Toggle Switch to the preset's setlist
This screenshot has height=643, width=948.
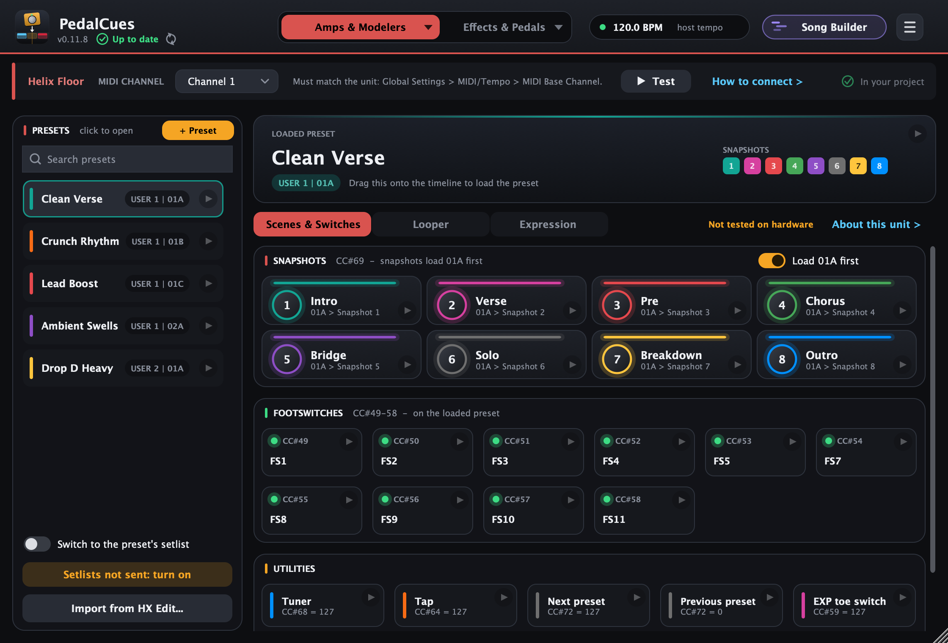(x=37, y=544)
